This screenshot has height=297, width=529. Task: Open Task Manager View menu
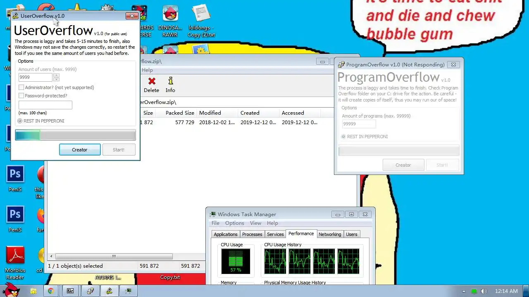(x=255, y=223)
